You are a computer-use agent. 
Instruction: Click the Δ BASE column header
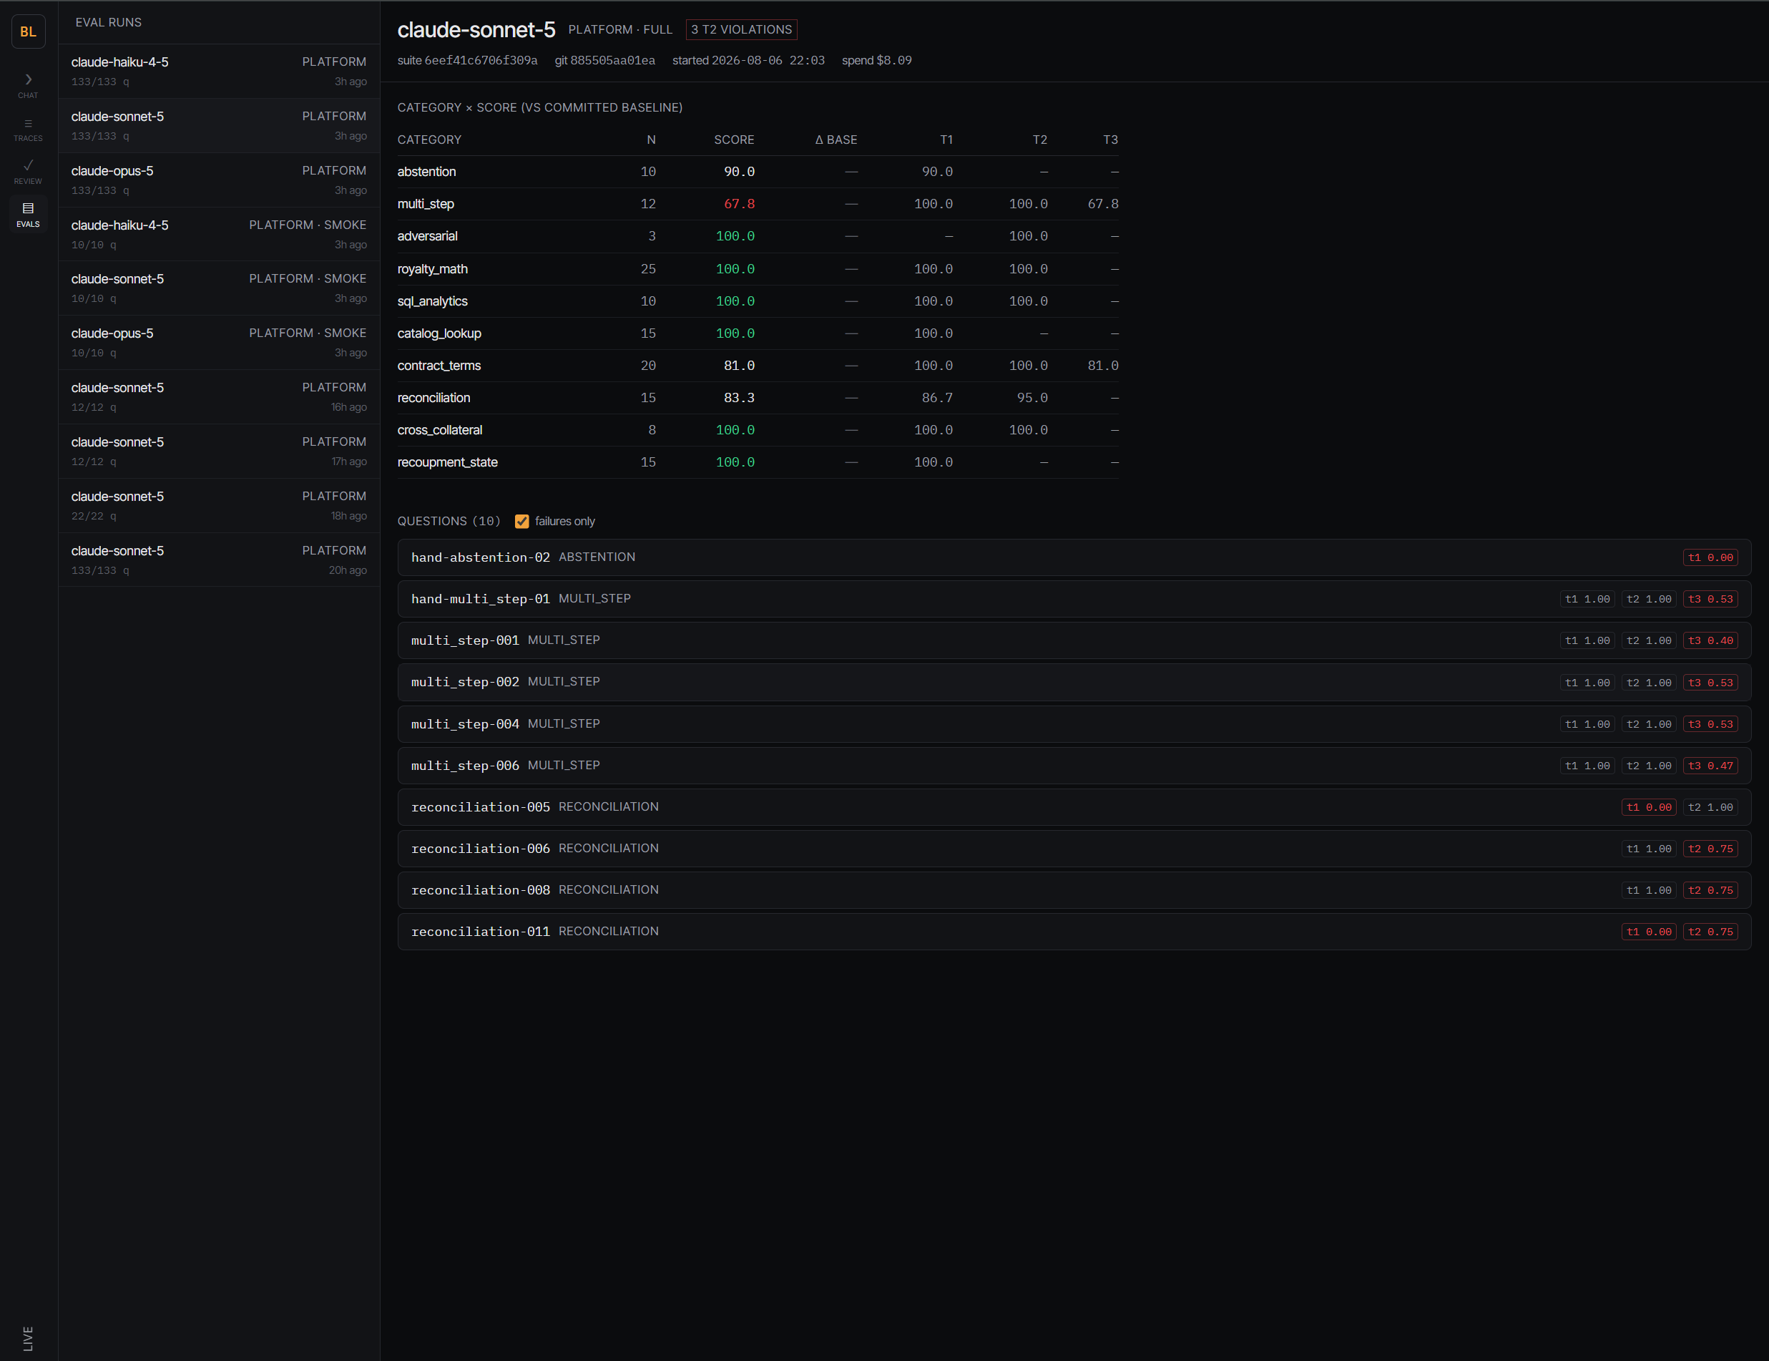836,140
